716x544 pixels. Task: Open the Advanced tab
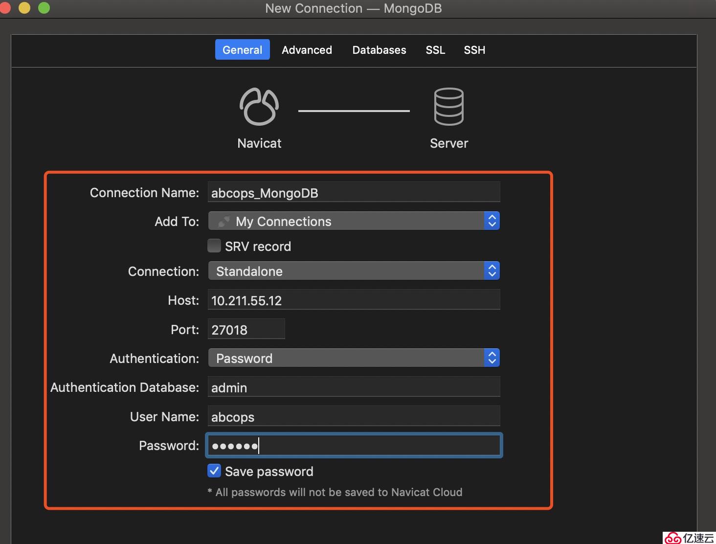(307, 50)
